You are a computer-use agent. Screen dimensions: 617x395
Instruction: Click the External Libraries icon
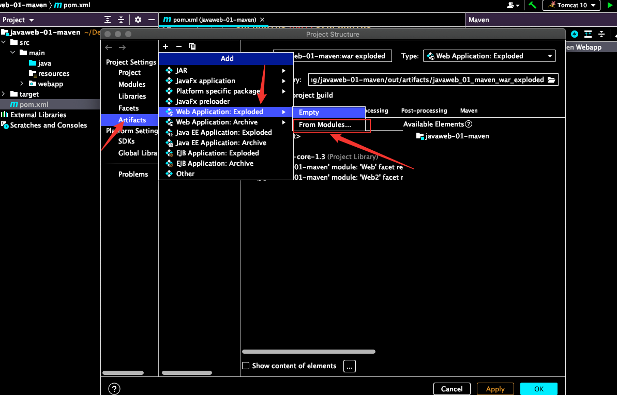[x=5, y=115]
